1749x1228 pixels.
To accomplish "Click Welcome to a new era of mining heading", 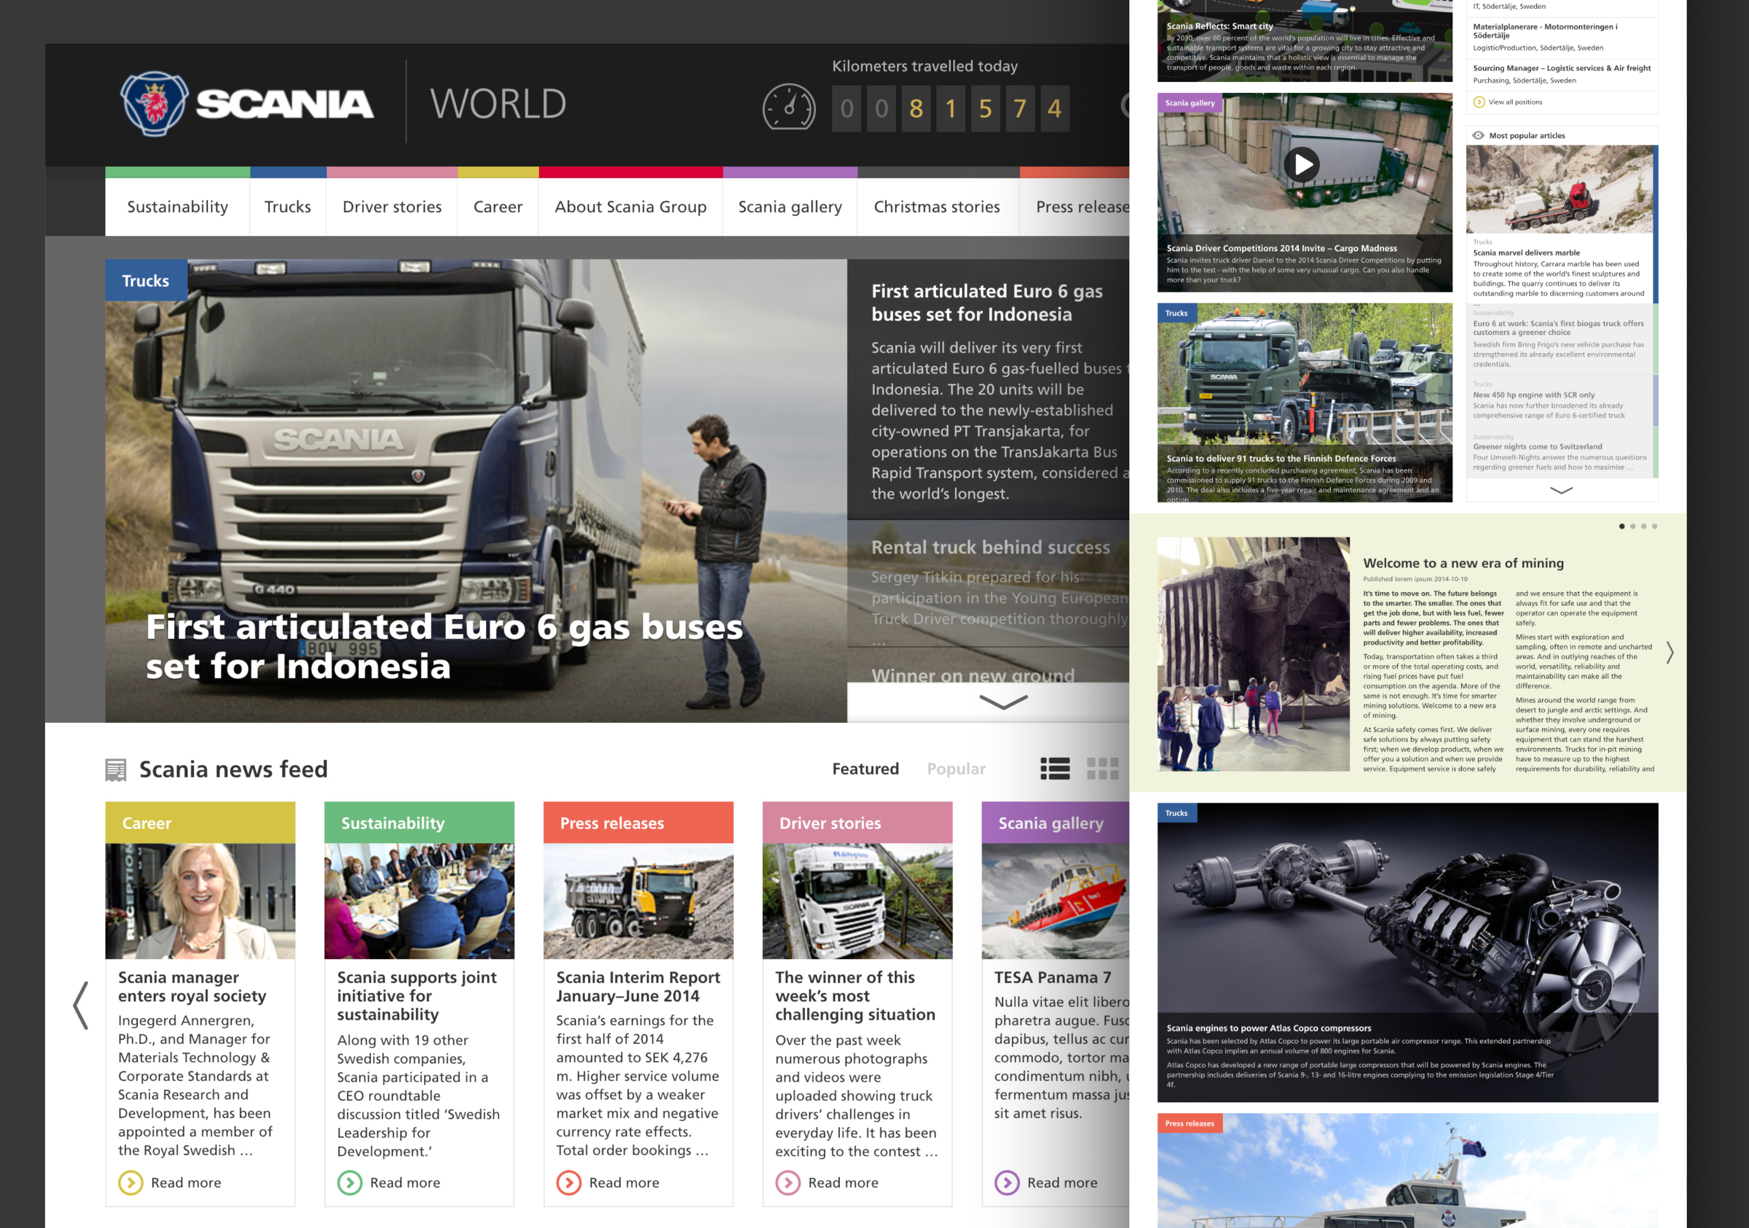I will tap(1463, 563).
